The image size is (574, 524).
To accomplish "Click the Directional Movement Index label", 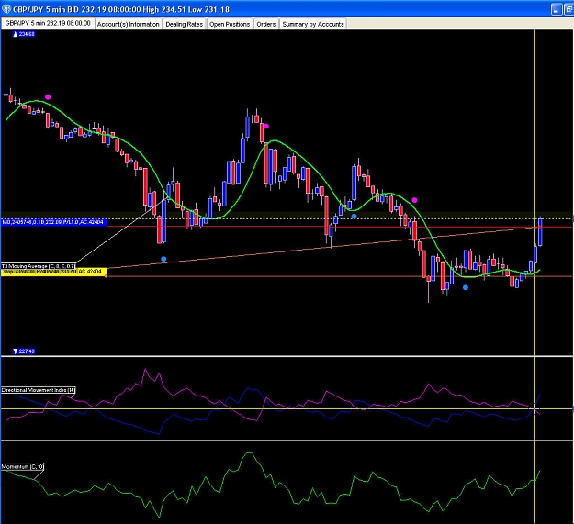I will point(38,390).
